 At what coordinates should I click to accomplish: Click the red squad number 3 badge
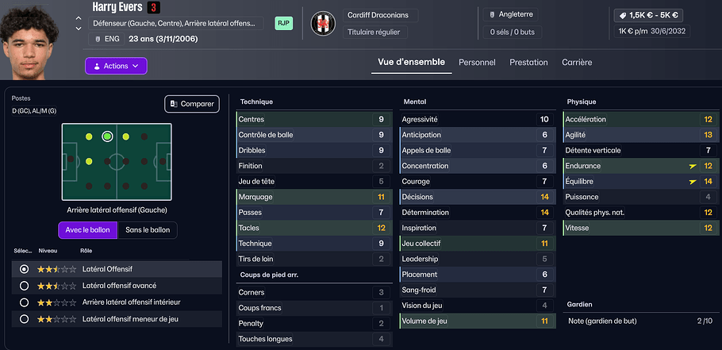coord(154,8)
